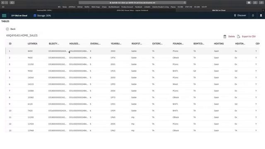The image size is (265, 149).
Task: Go back in browser history
Action: coord(3,2)
